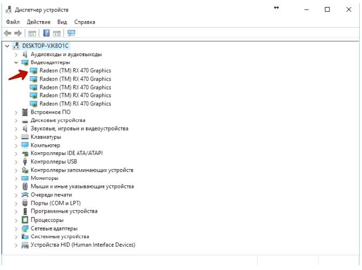Click the screen icon beside Мониторы
Image resolution: width=362 pixels, height=270 pixels.
tap(25, 178)
